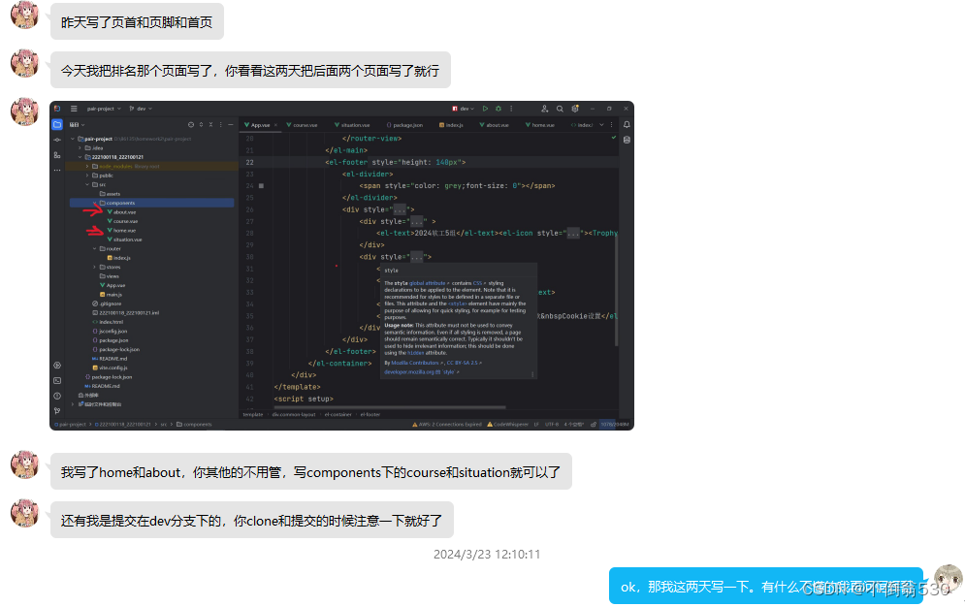The width and height of the screenshot is (965, 607).
Task: Expand the node_modules folder
Action: pos(87,167)
